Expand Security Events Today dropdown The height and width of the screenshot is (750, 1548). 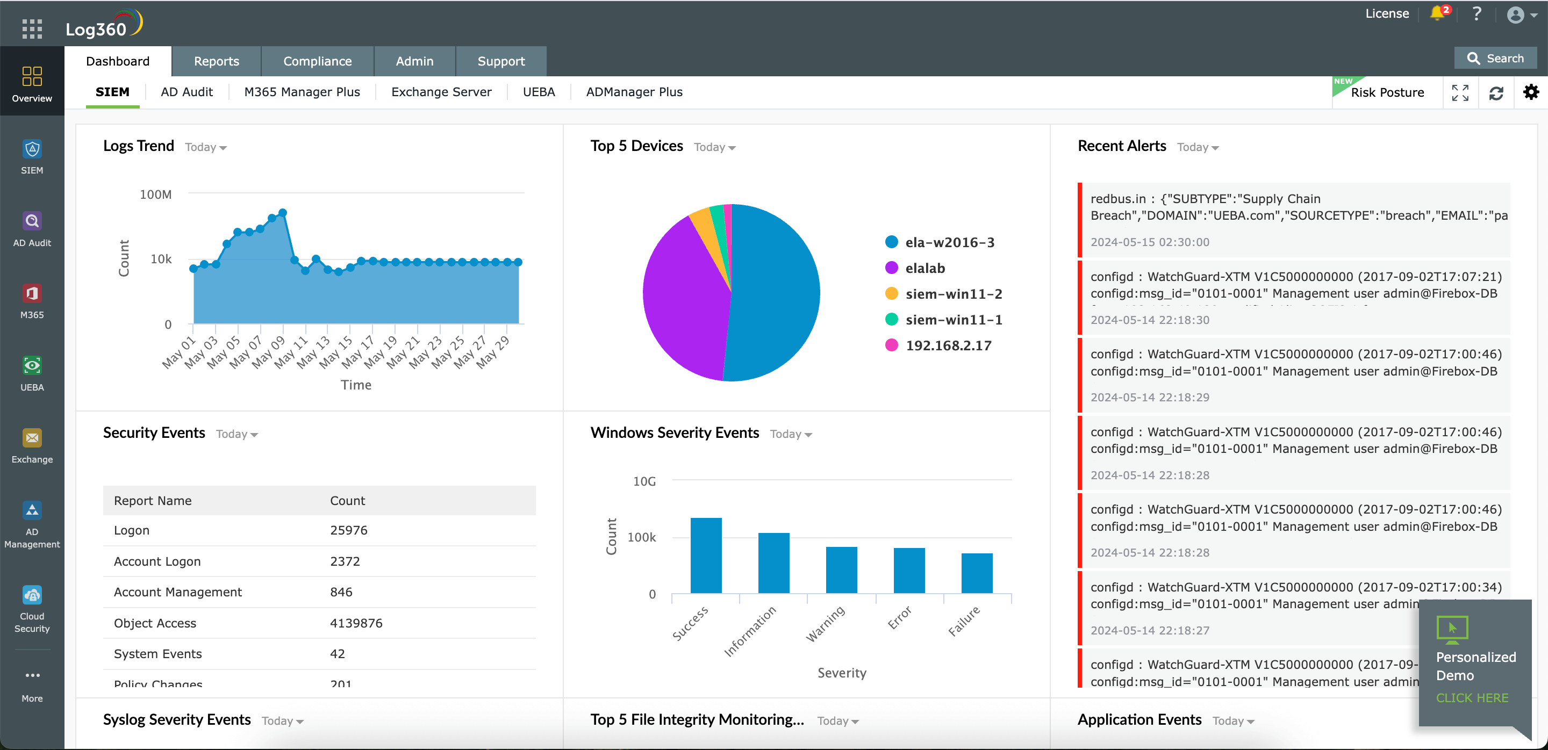236,434
